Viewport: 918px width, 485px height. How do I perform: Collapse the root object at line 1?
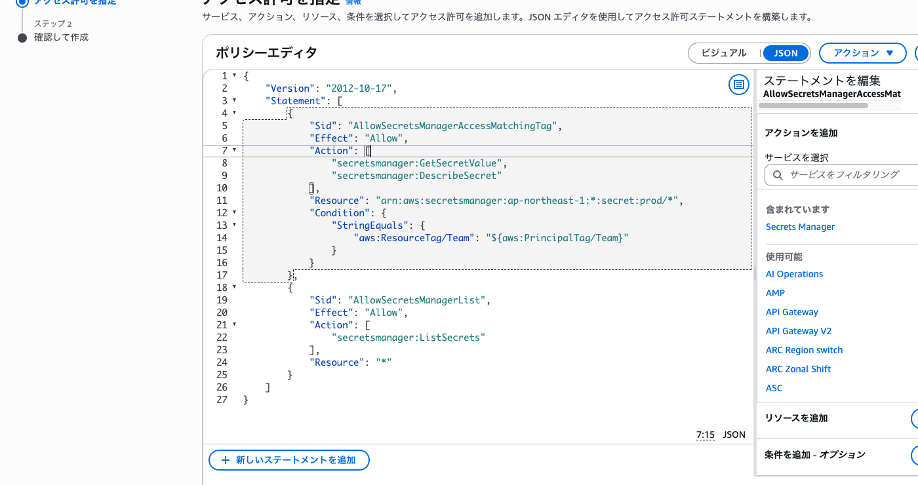(x=234, y=76)
